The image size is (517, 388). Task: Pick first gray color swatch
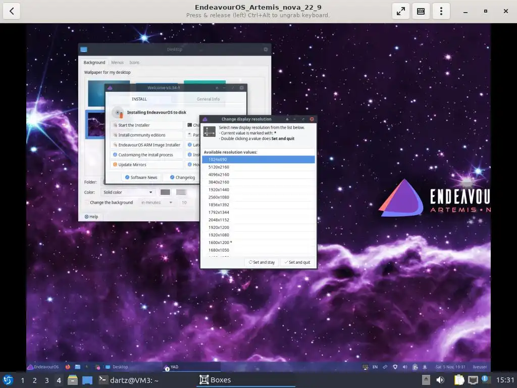165,192
